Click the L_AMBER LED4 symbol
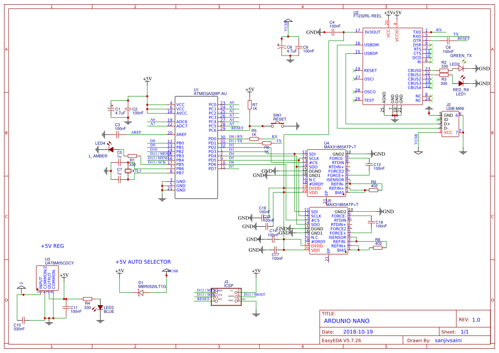This screenshot has height=353, width=499. coord(111,149)
